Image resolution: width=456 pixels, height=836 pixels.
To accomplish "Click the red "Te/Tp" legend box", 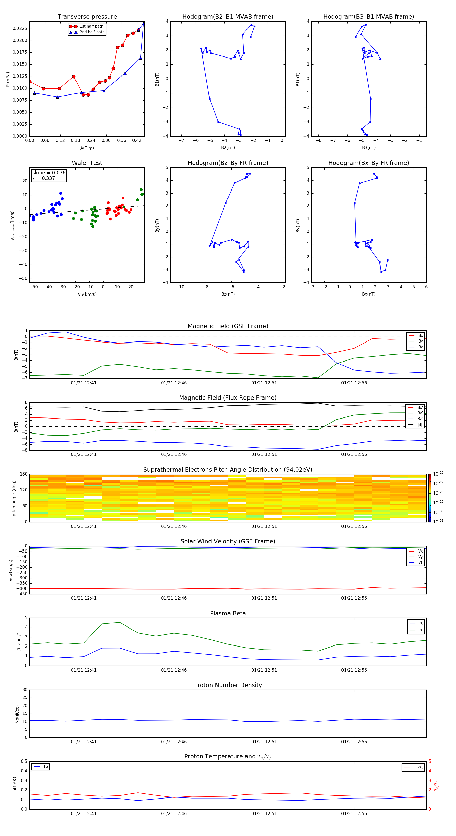I will [x=413, y=768].
